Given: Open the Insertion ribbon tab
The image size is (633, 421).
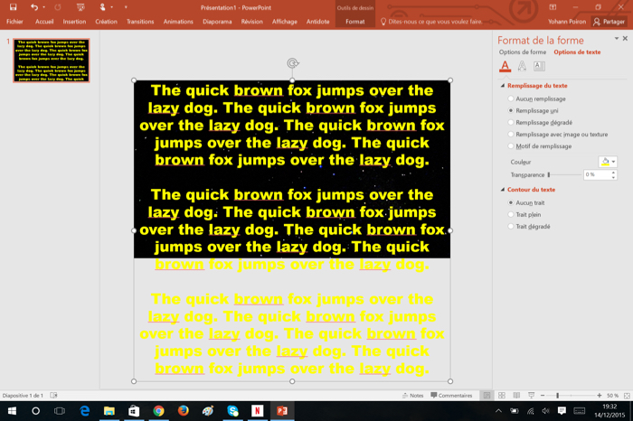Looking at the screenshot, I should [x=75, y=21].
